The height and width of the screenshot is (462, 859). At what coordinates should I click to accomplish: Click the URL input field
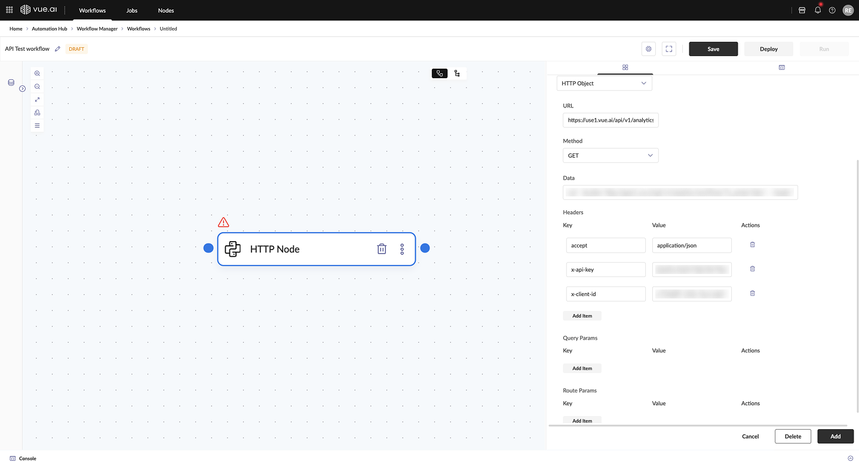coord(610,120)
